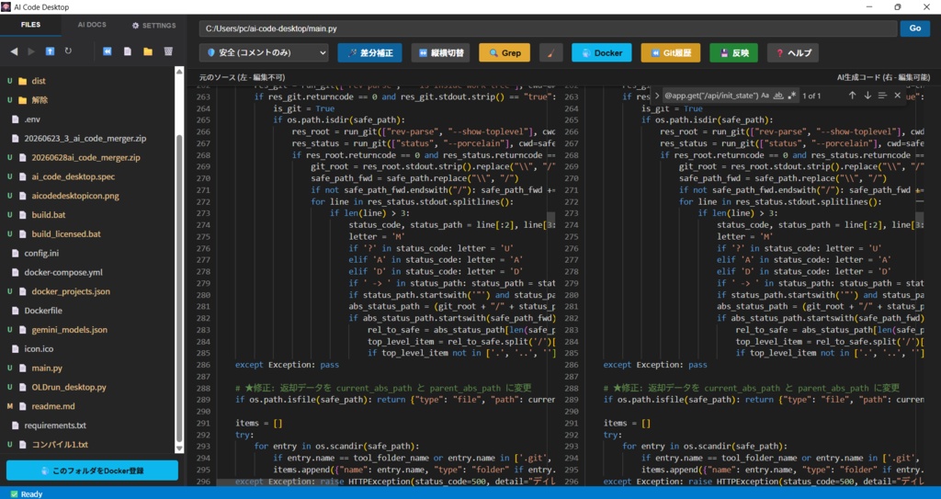Toggle regular expression search in find widget
Screen dimensions: 941x499
pyautogui.click(x=791, y=96)
